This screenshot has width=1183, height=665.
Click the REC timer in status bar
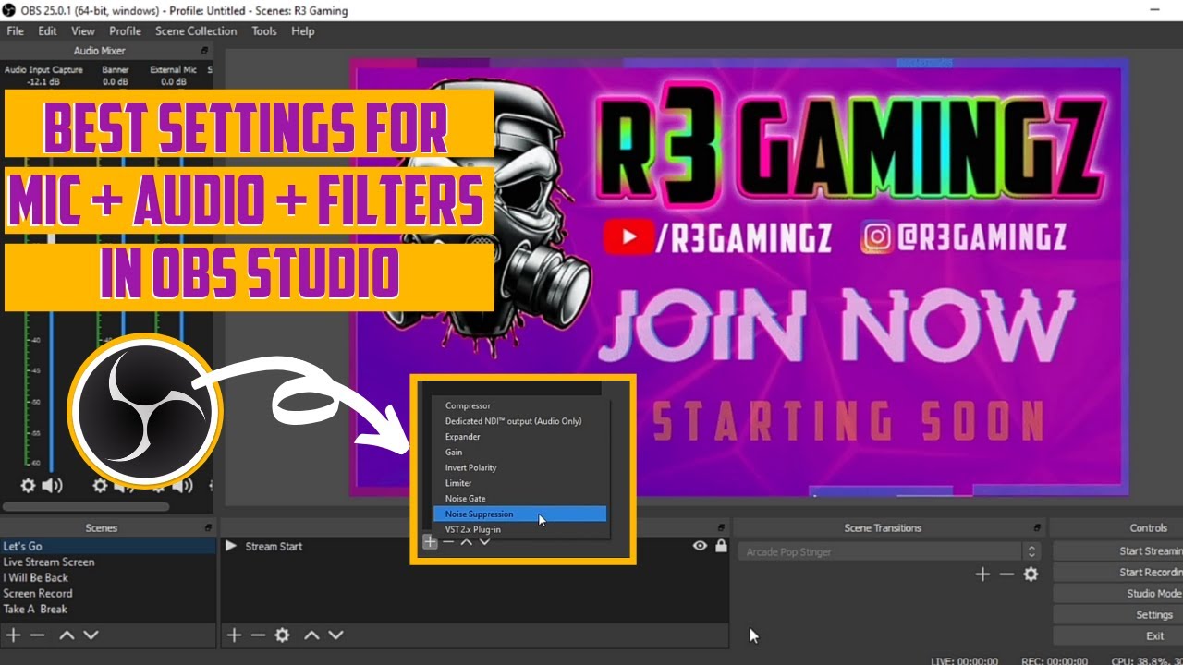click(x=1054, y=660)
